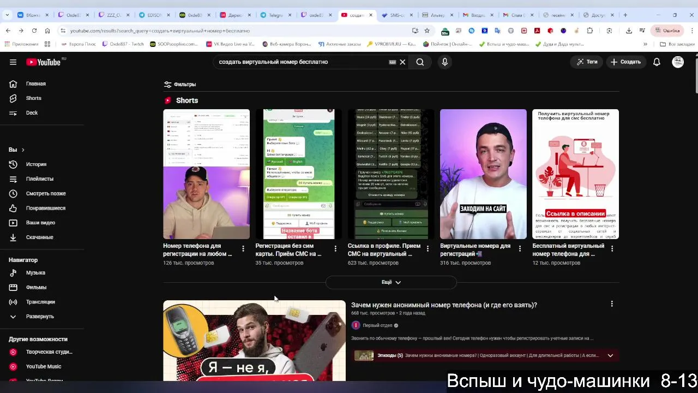Clear the search query with the X

click(402, 62)
